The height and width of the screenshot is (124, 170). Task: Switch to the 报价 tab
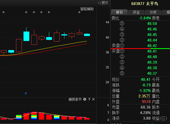click(119, 12)
